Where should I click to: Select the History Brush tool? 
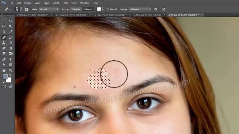pyautogui.click(x=10, y=43)
